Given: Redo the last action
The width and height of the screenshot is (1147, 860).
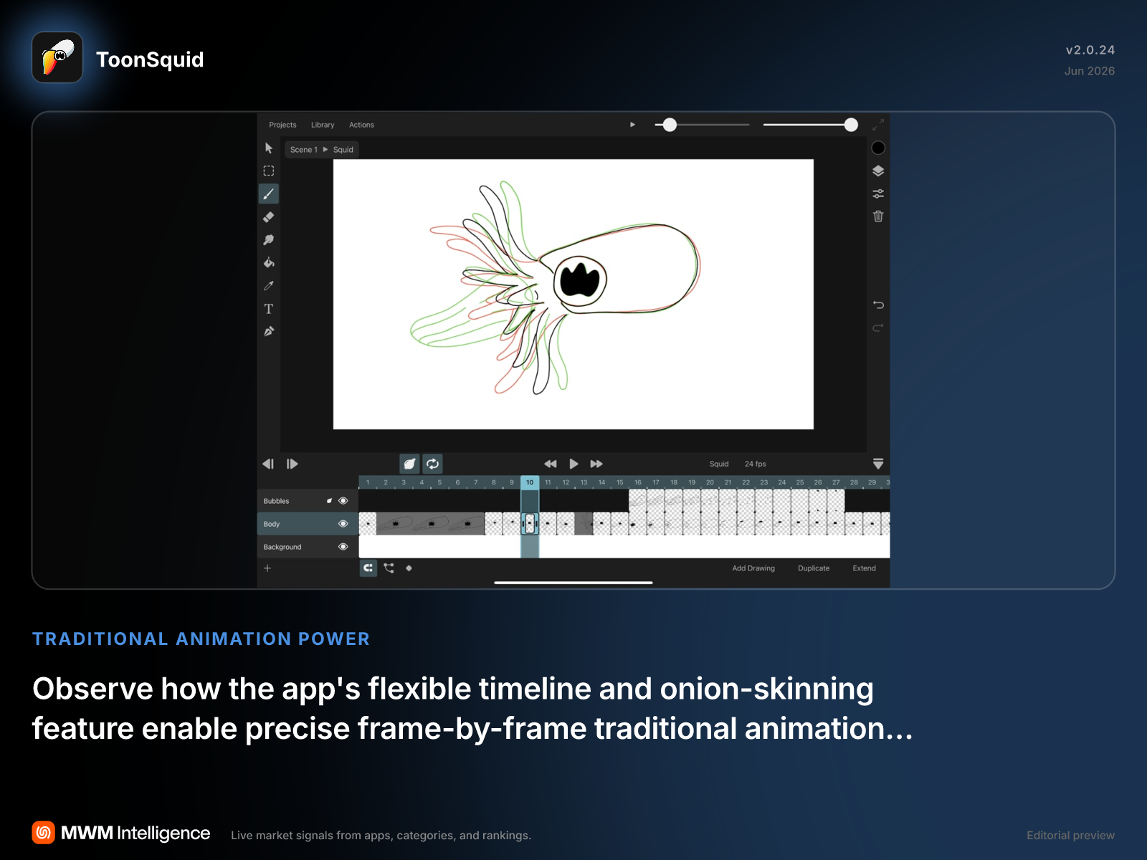Looking at the screenshot, I should coord(878,328).
